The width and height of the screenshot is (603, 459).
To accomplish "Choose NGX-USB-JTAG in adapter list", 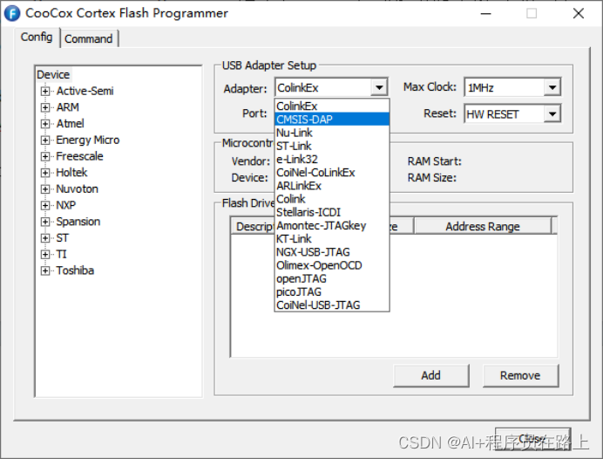I will point(332,252).
